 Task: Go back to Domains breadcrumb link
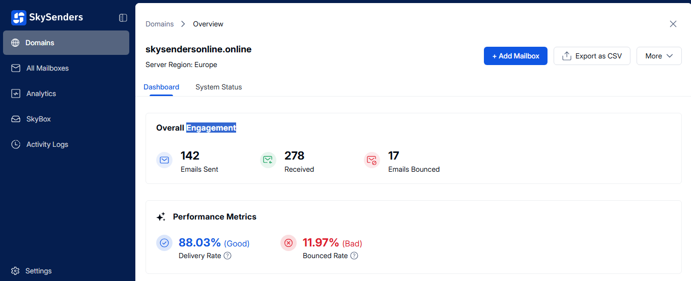(159, 24)
